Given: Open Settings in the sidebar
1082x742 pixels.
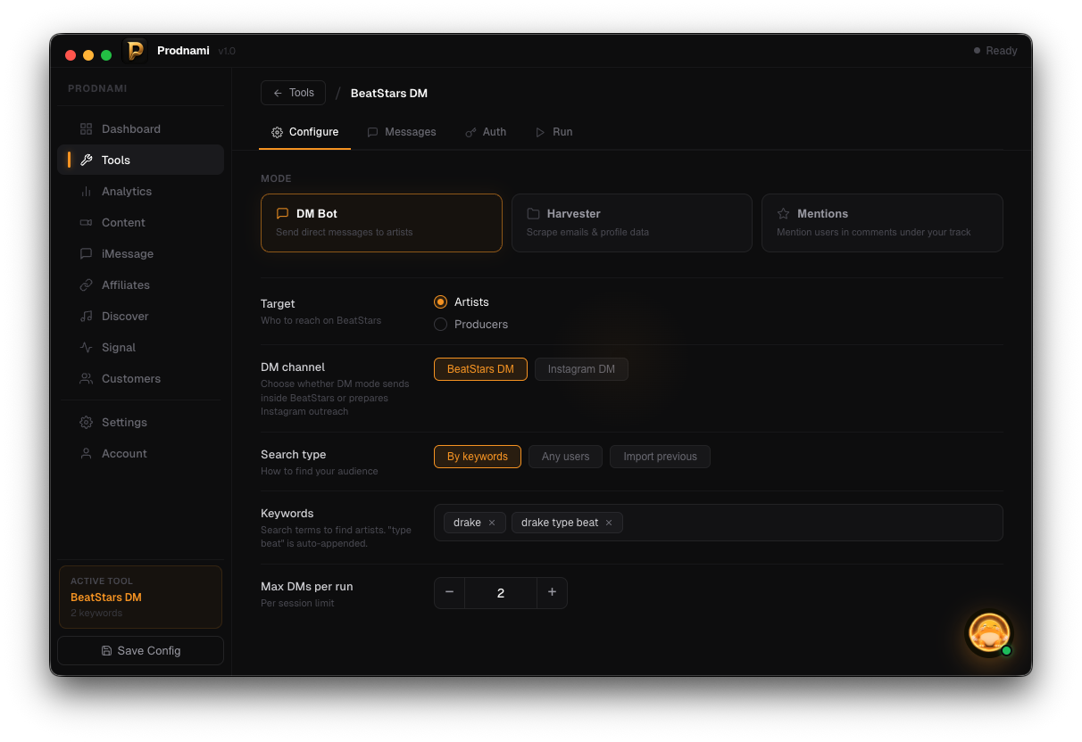Looking at the screenshot, I should [x=140, y=423].
